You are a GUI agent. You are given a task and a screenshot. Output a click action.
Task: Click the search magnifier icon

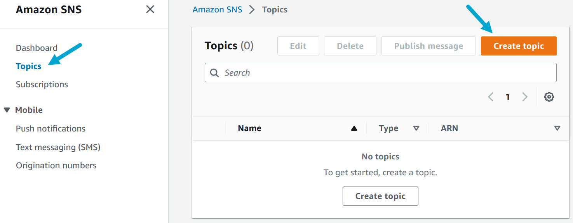pos(214,73)
